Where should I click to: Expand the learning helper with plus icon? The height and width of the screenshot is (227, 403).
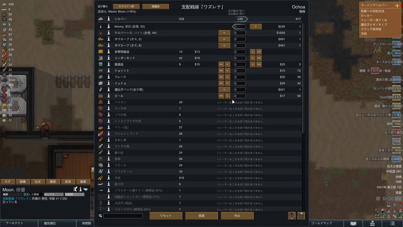point(398,5)
